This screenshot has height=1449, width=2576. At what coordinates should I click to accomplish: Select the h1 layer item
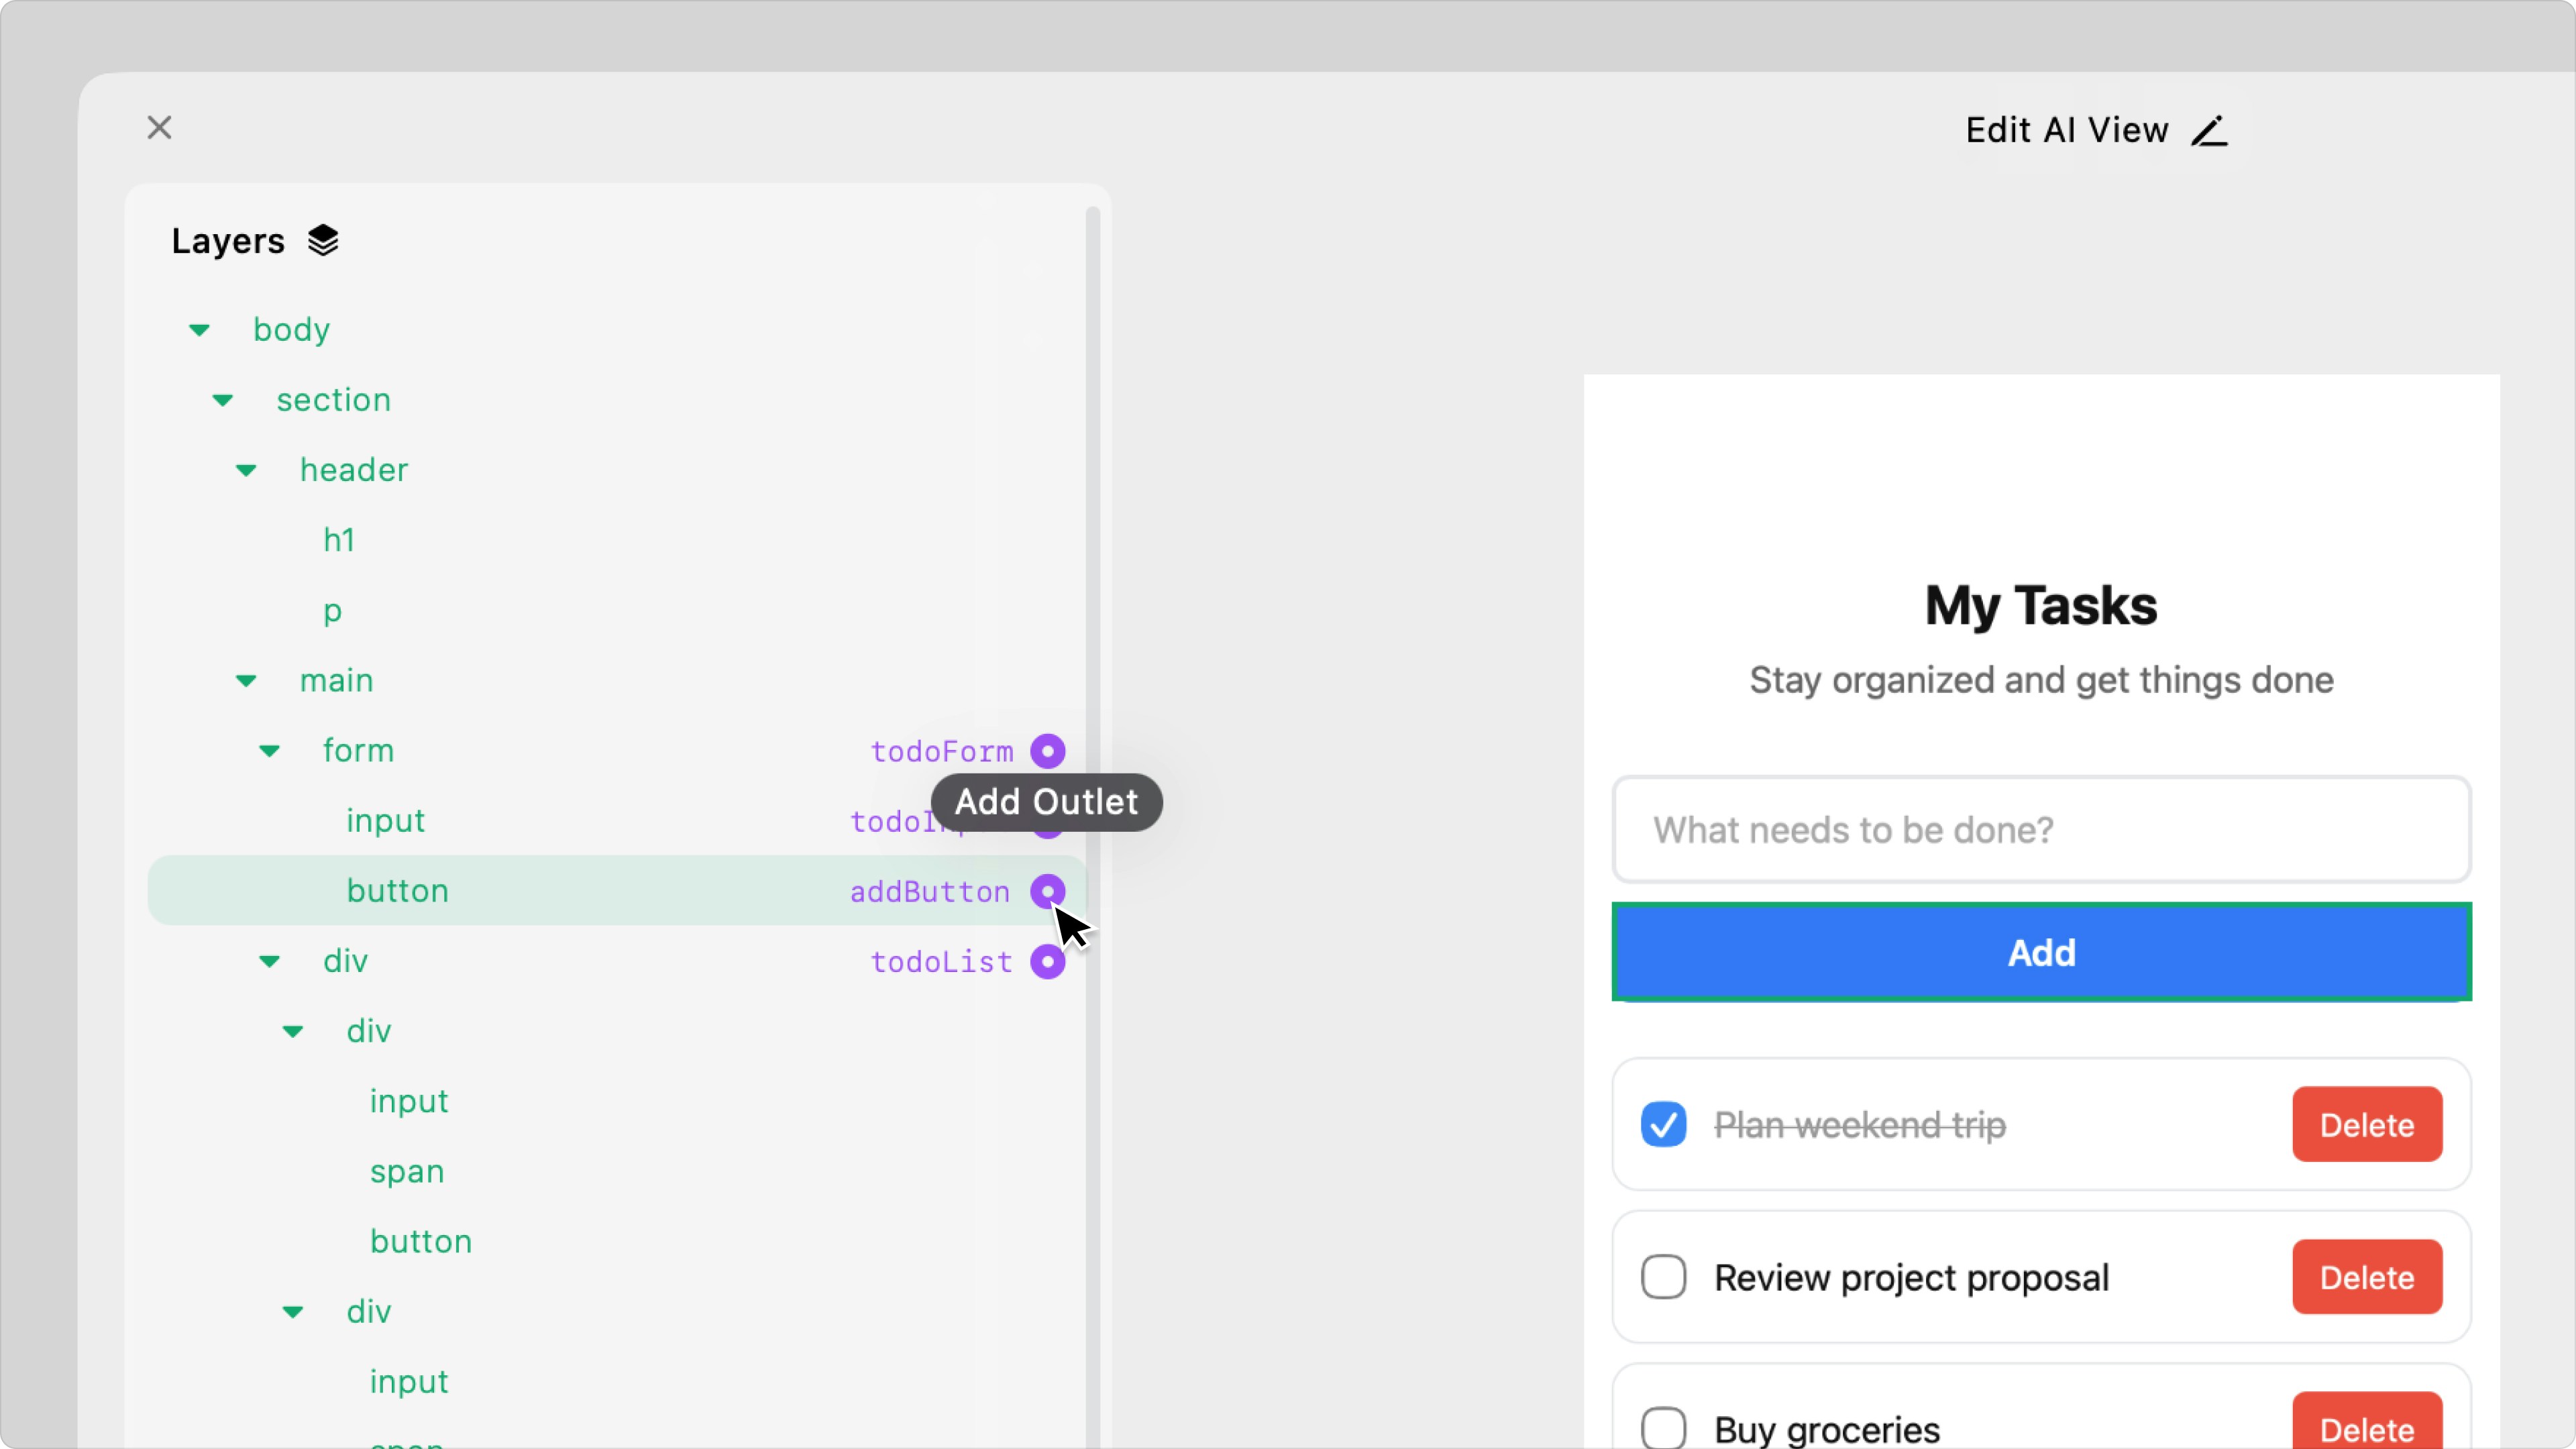339,540
